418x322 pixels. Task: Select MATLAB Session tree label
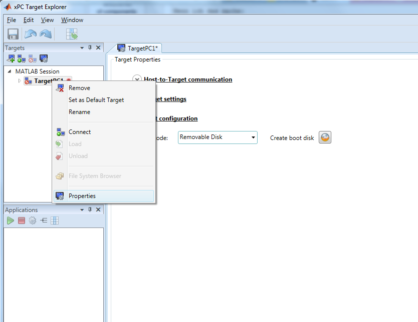[37, 71]
